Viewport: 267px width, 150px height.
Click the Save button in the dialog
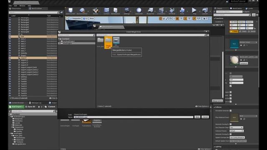197,117
